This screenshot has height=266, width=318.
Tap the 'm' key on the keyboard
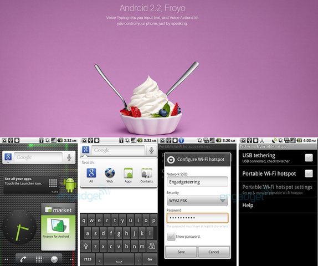142,246
